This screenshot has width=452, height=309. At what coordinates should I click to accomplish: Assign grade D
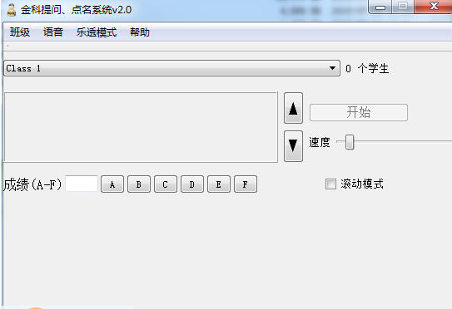pyautogui.click(x=192, y=184)
